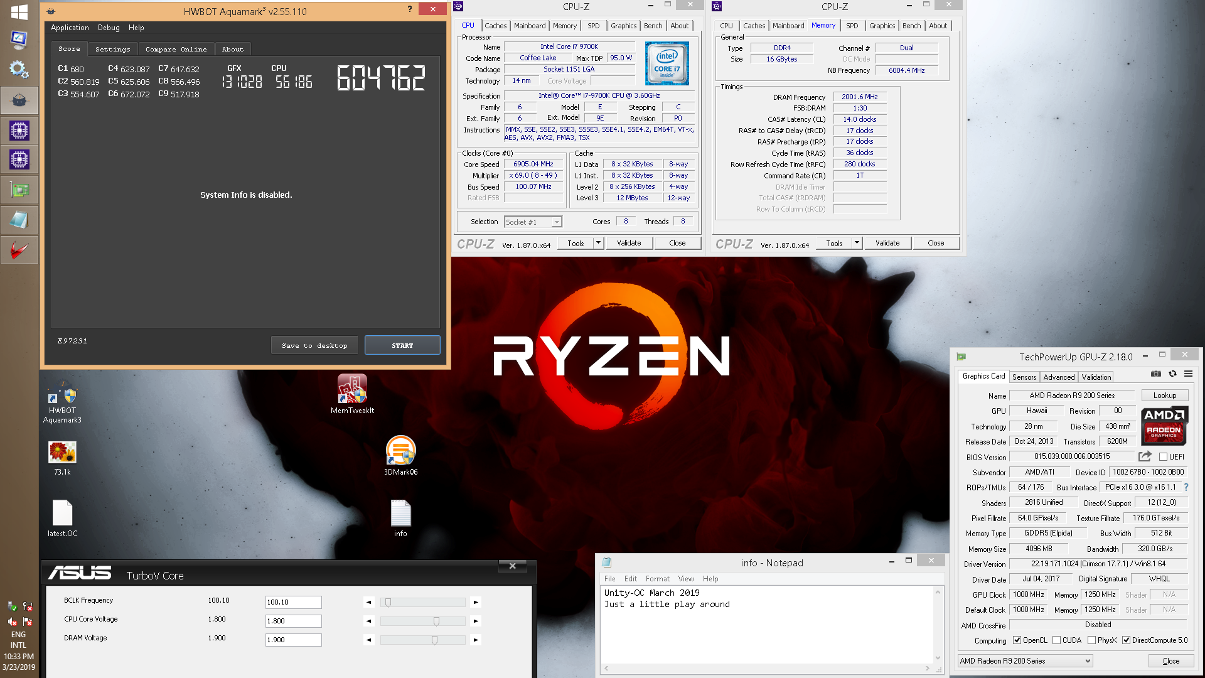Click the Notepad vertical scrollbar
This screenshot has width=1205, height=678.
tap(938, 625)
